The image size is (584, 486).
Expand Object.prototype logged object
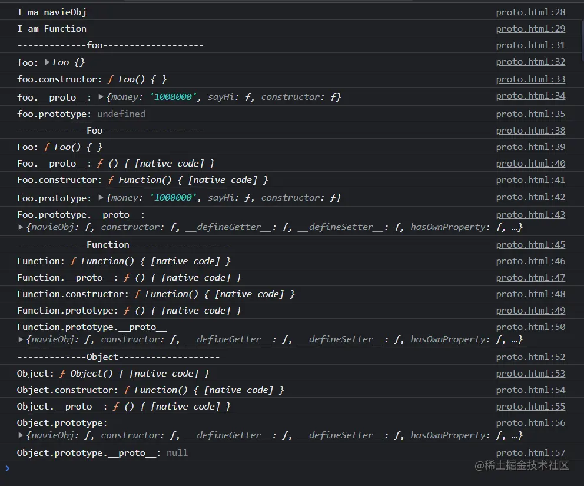point(21,435)
